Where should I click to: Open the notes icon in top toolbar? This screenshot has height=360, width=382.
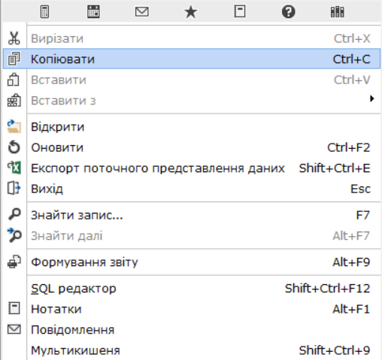[x=239, y=12]
